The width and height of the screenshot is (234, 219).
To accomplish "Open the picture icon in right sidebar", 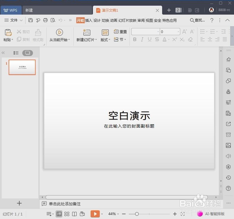I will [x=228, y=145].
